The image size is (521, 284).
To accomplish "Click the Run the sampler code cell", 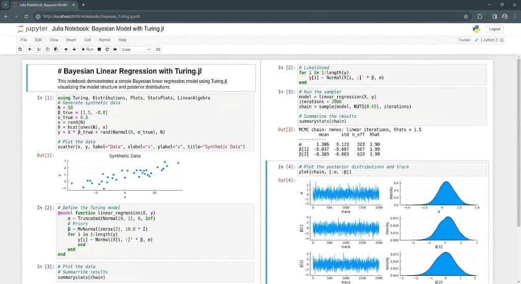I will [x=392, y=107].
